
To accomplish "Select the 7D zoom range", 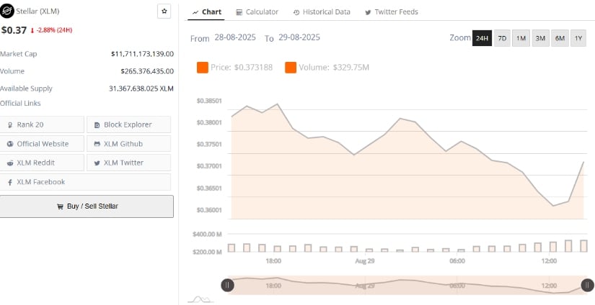I will click(x=502, y=38).
